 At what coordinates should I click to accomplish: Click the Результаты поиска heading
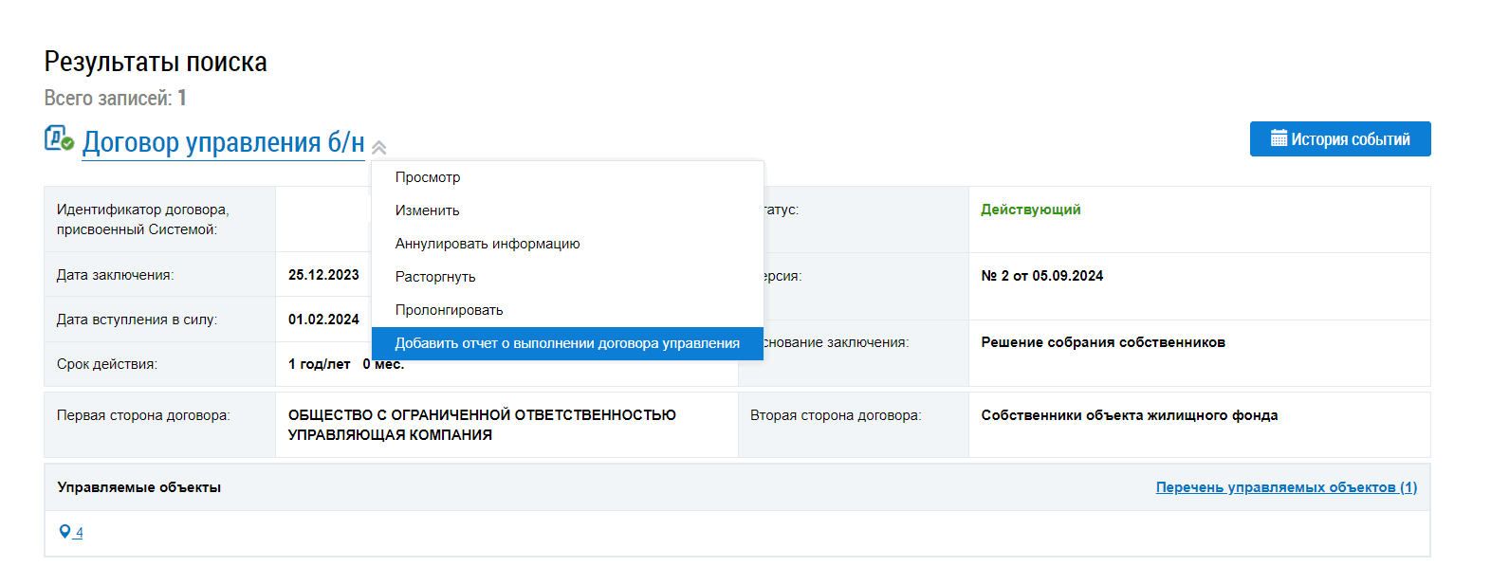156,62
